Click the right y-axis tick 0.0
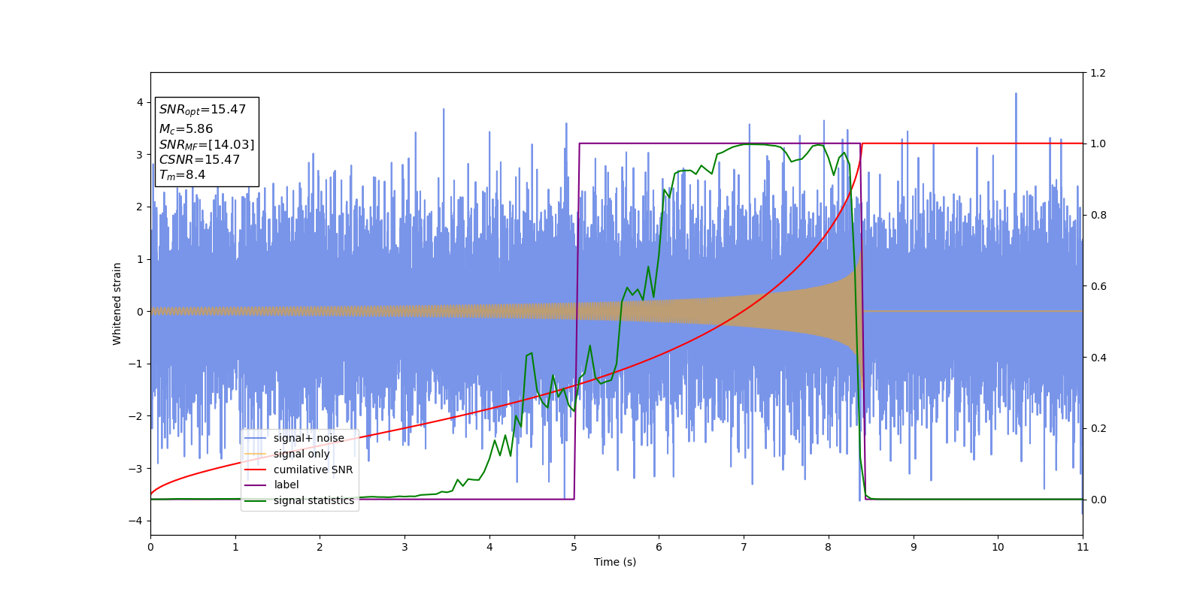 tap(1098, 500)
